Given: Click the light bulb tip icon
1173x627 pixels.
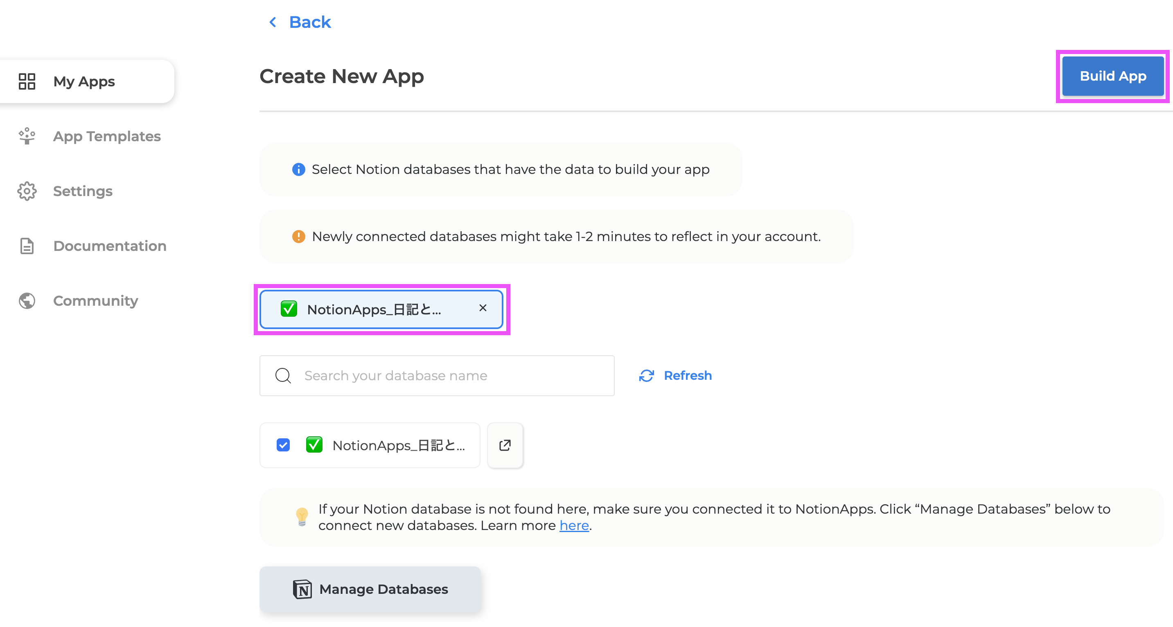Looking at the screenshot, I should 302,517.
